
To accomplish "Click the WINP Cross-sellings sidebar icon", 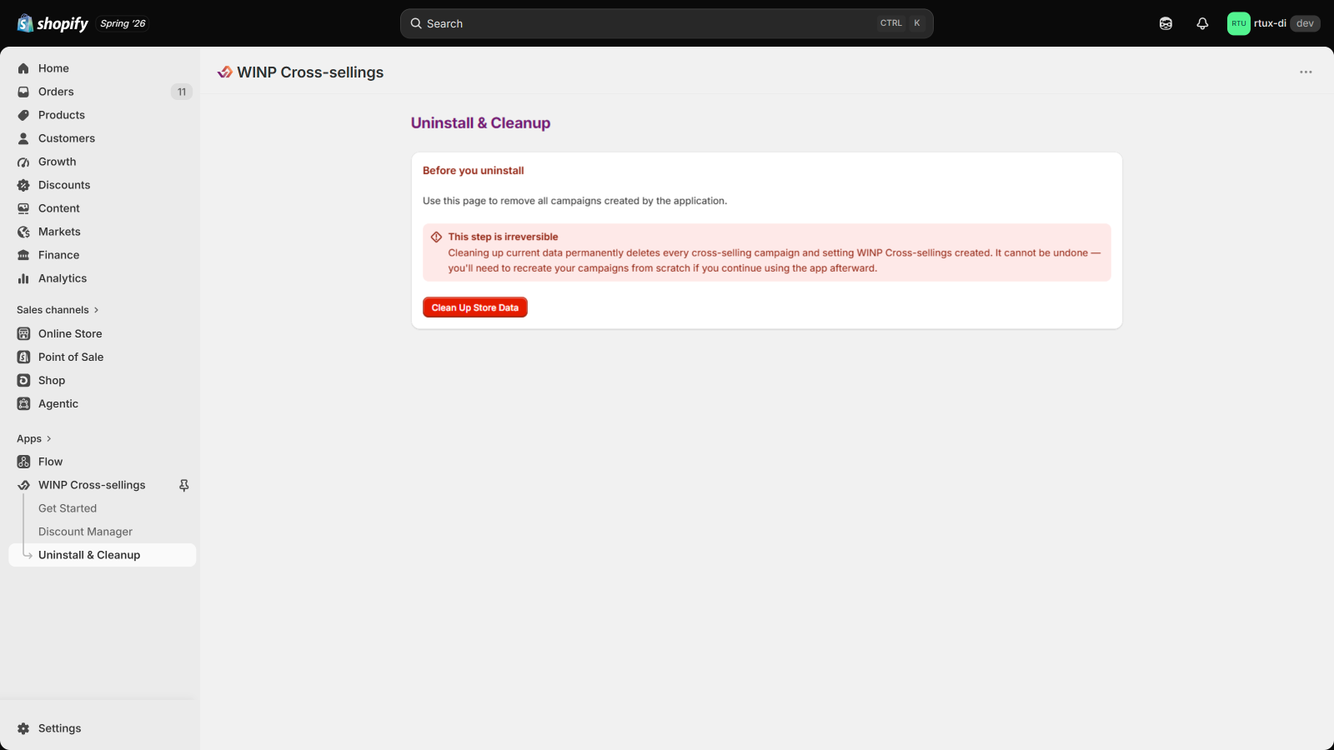I will coord(23,485).
